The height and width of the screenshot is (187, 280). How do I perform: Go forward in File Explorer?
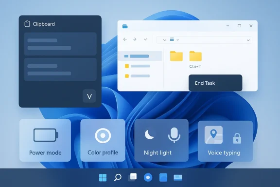(x=135, y=39)
